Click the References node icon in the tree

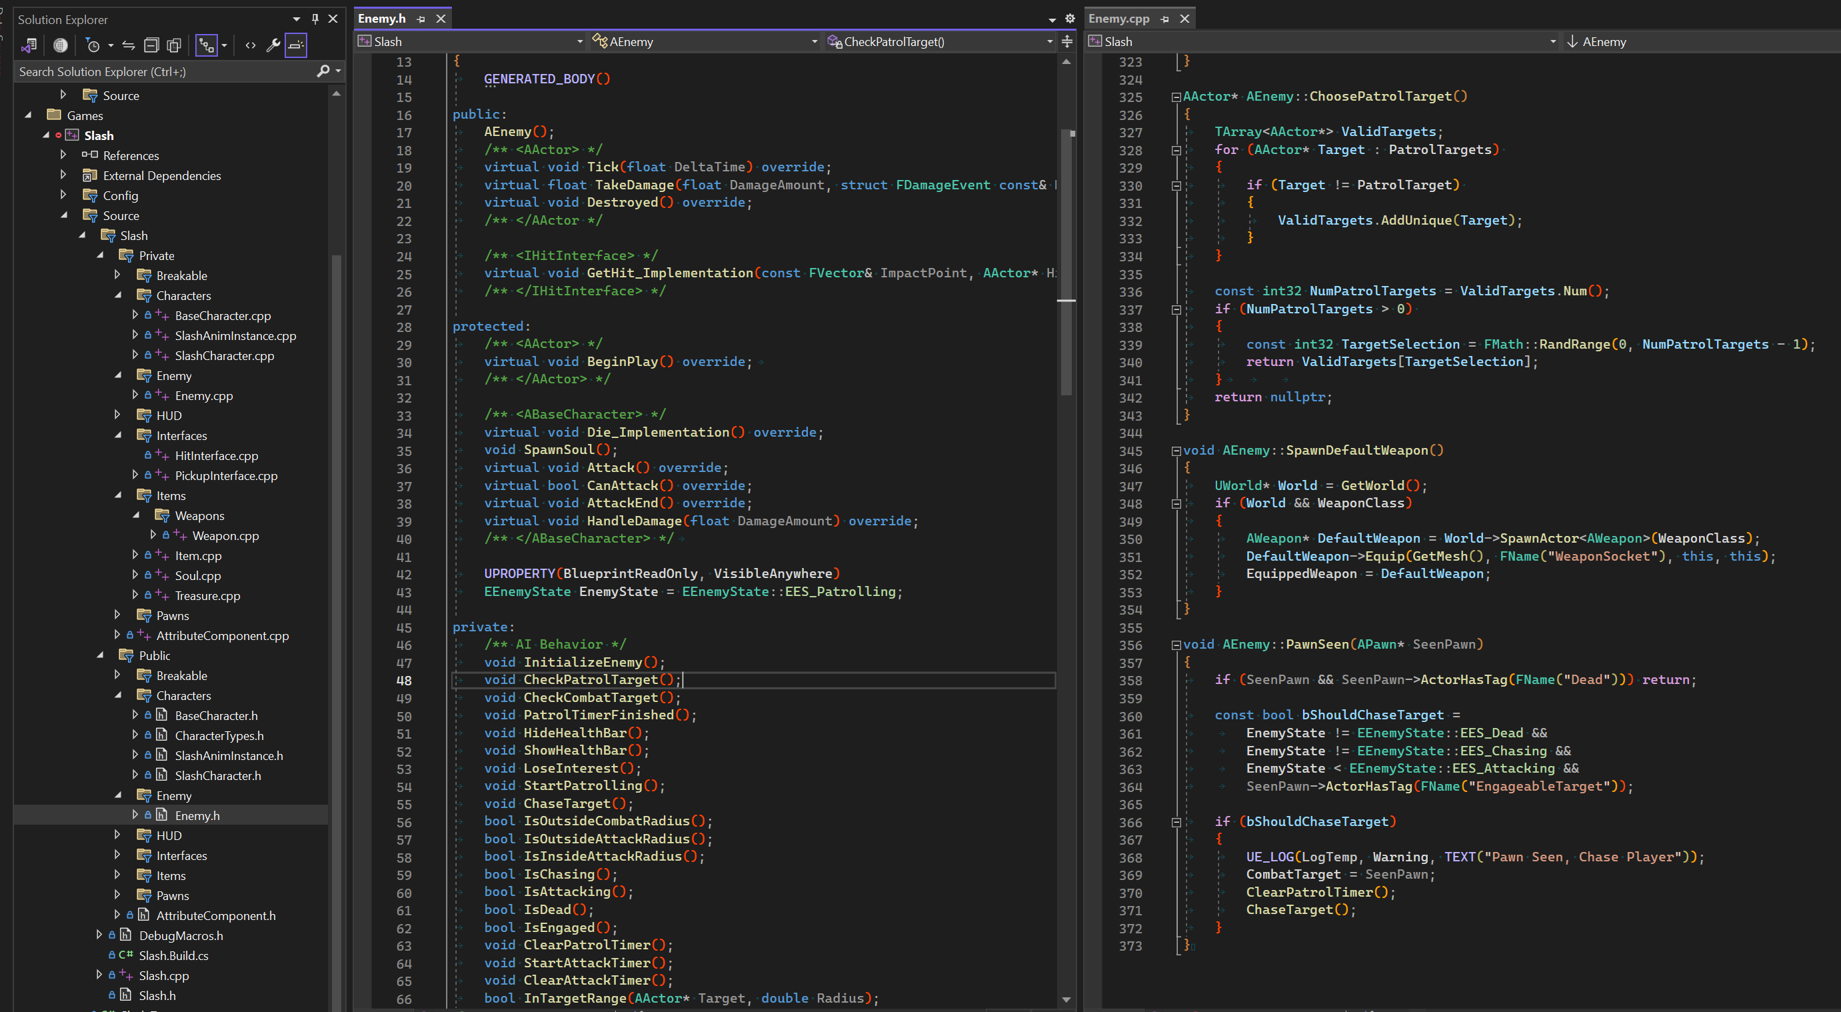(x=90, y=155)
